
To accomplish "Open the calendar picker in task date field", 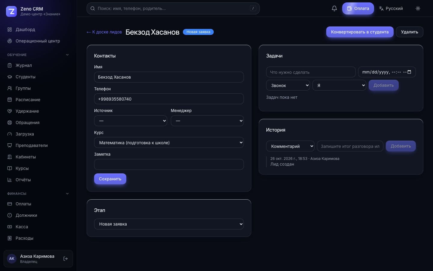I will pyautogui.click(x=409, y=72).
